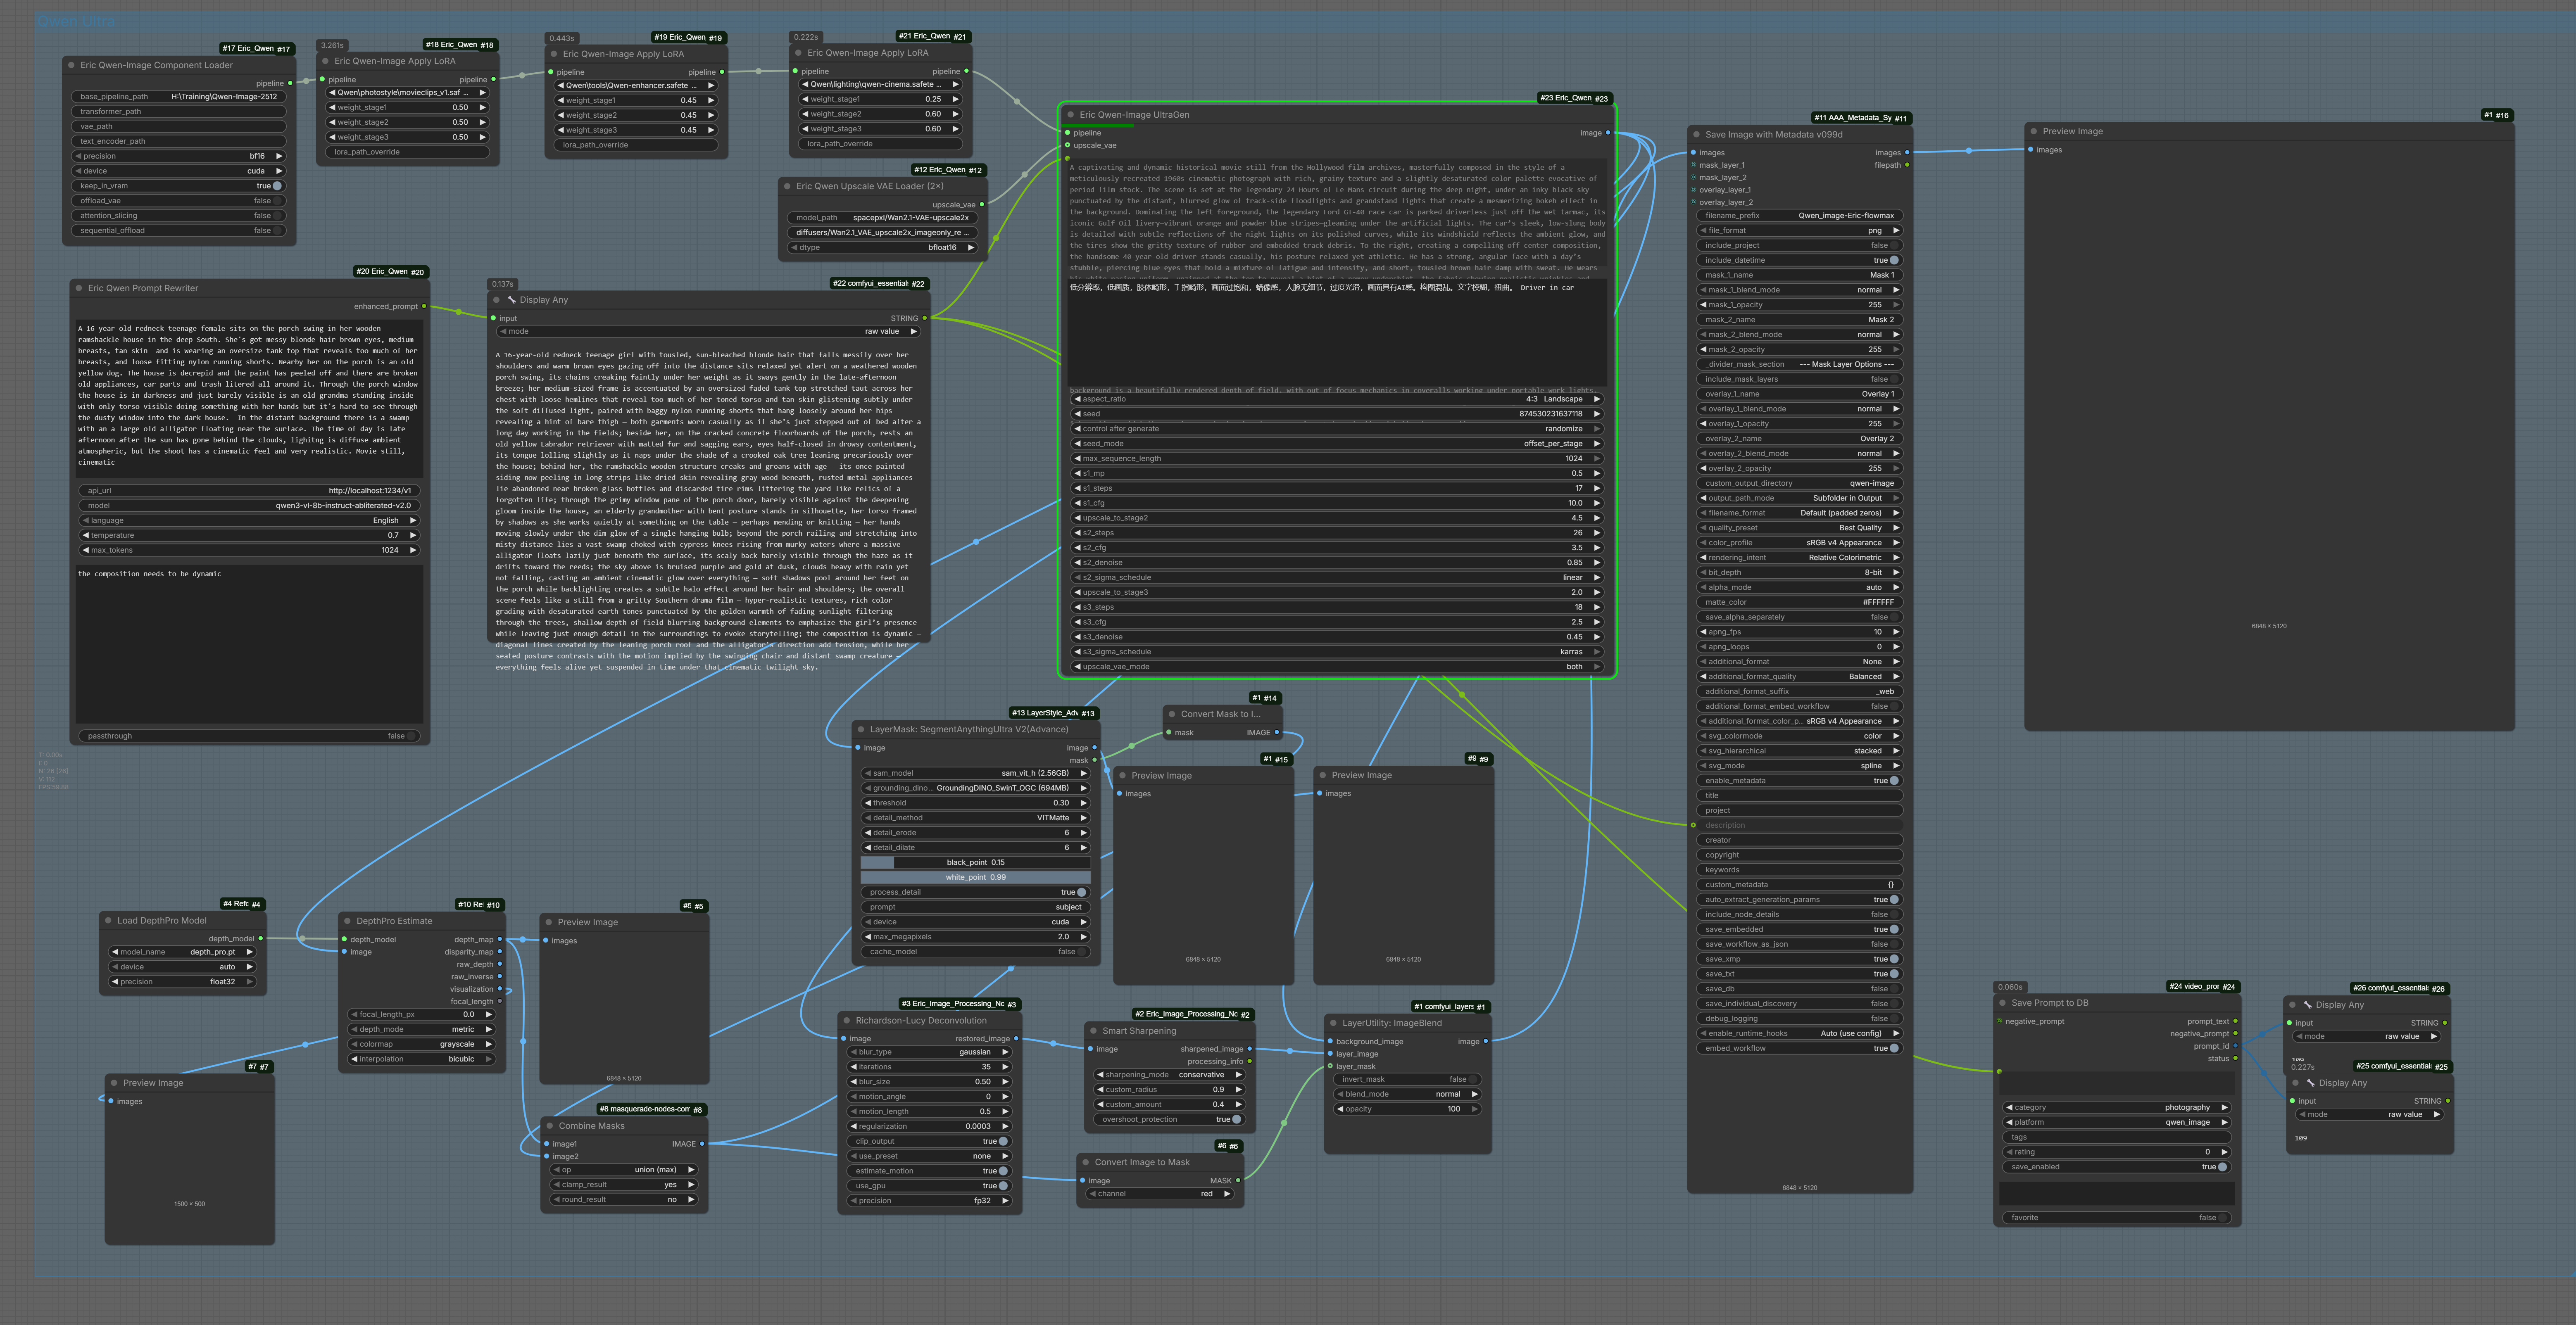Collapse the Smart Sharpening node
This screenshot has width=2576, height=1325.
1094,1031
